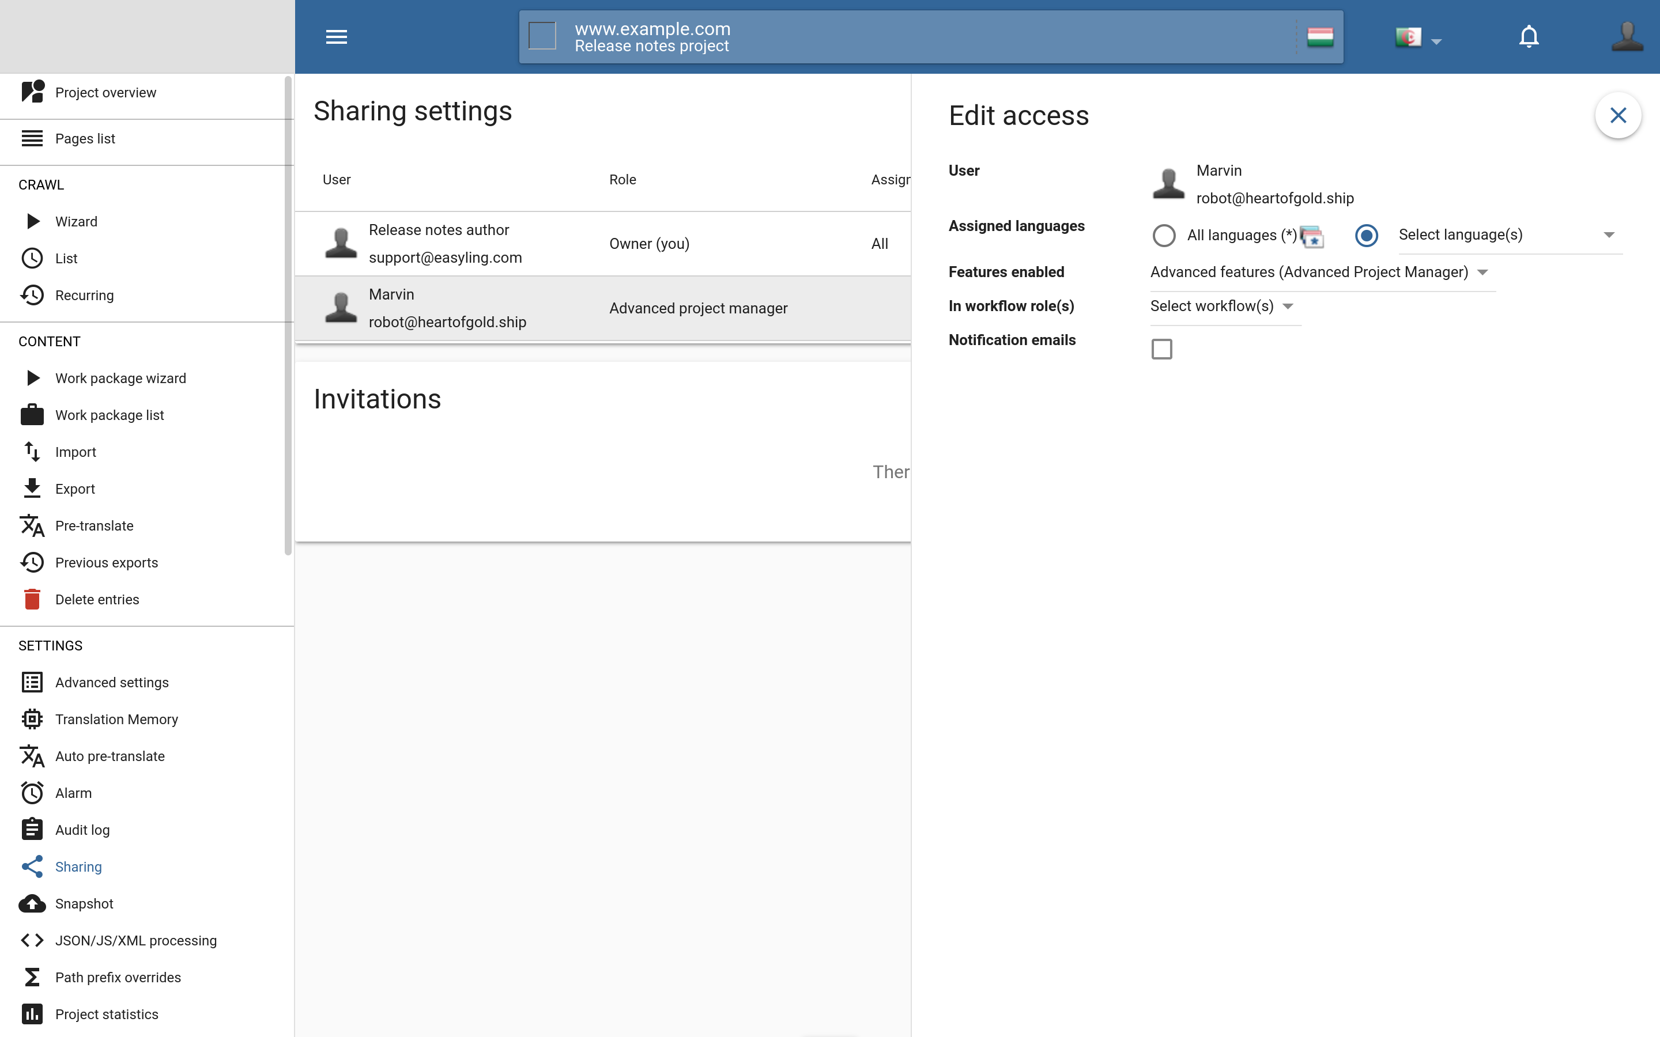Click the Snapshot cloud upload icon
This screenshot has height=1037, width=1660.
coord(32,903)
